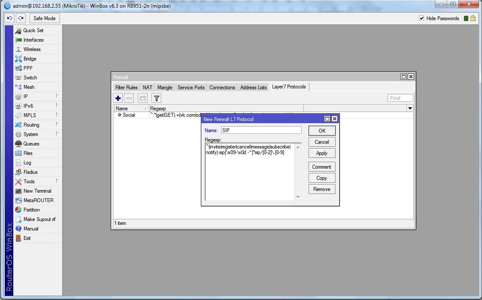This screenshot has height=300, width=482.
Task: Expand the IP submenu
Action: pyautogui.click(x=37, y=97)
